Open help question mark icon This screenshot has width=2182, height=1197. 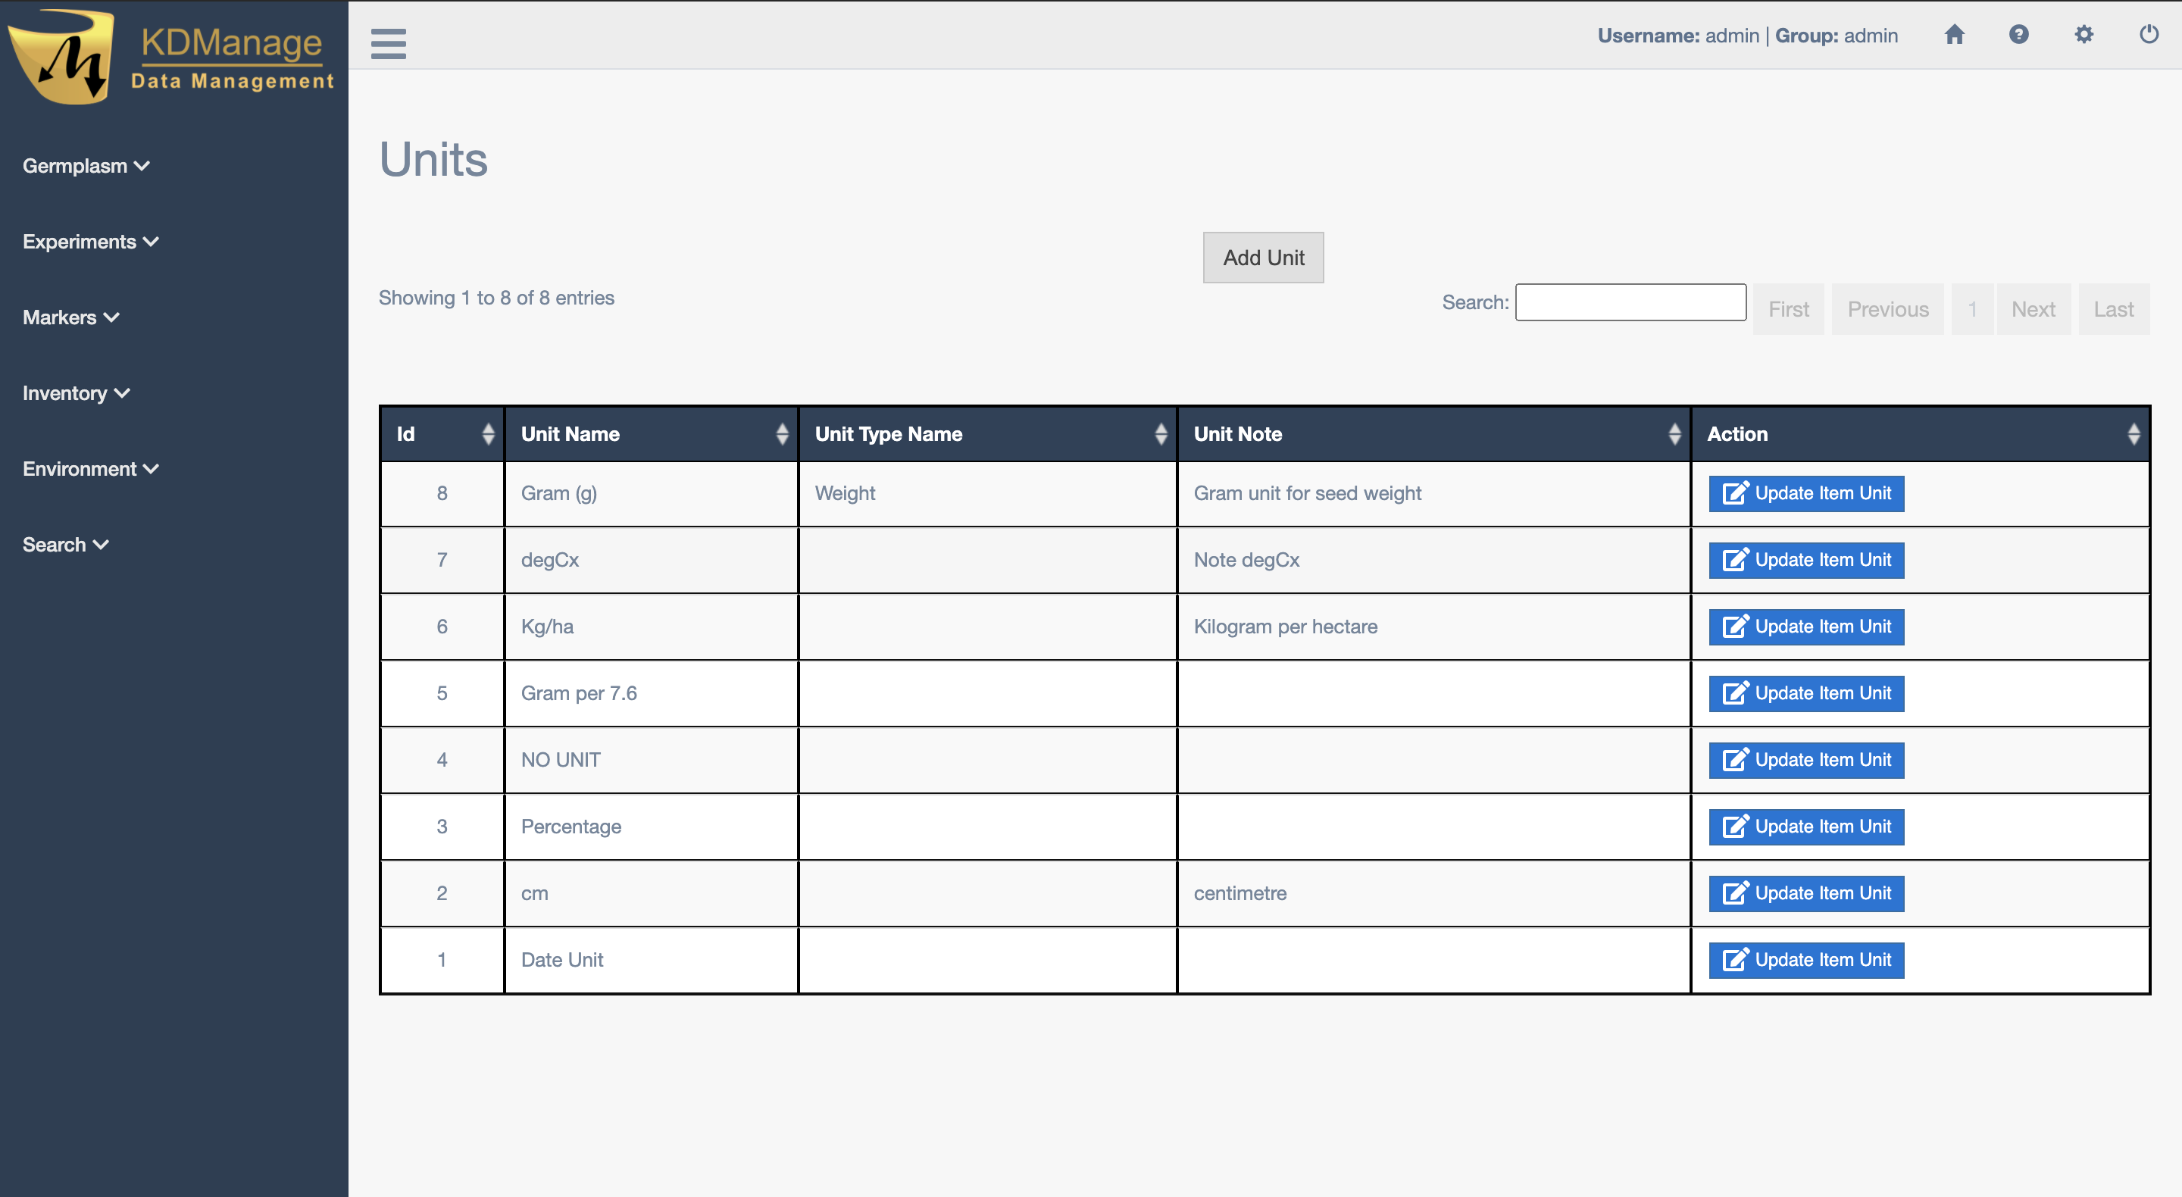click(2018, 35)
